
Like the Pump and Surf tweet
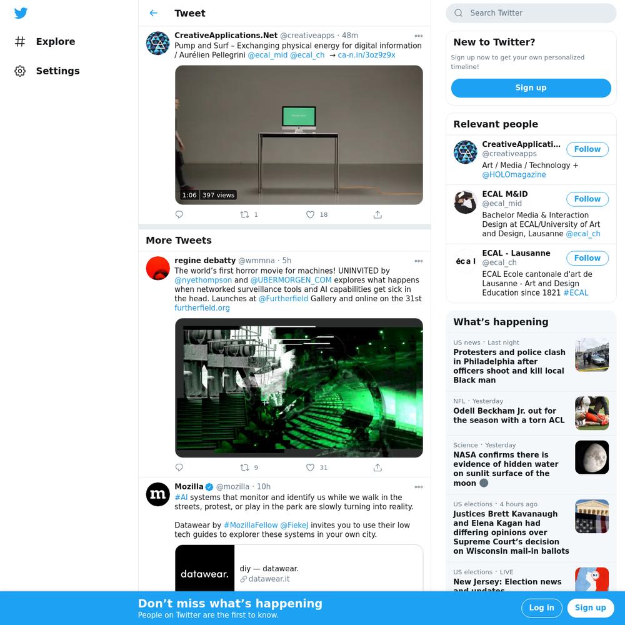click(310, 214)
